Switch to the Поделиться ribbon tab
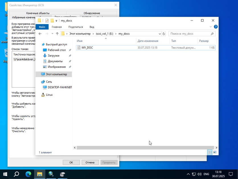Viewport: 238px width, 179px height. [76, 27]
